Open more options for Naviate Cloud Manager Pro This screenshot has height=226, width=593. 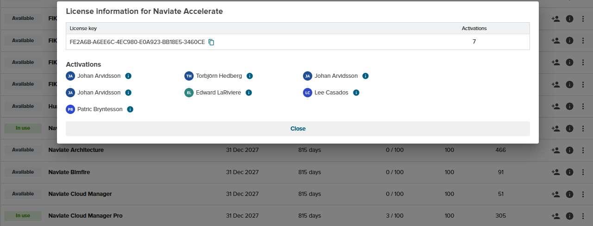(583, 216)
